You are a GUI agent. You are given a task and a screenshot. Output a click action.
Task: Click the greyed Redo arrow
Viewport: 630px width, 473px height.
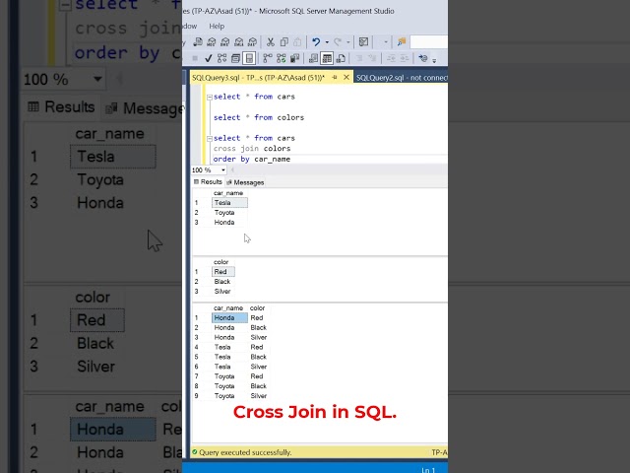pyautogui.click(x=338, y=41)
